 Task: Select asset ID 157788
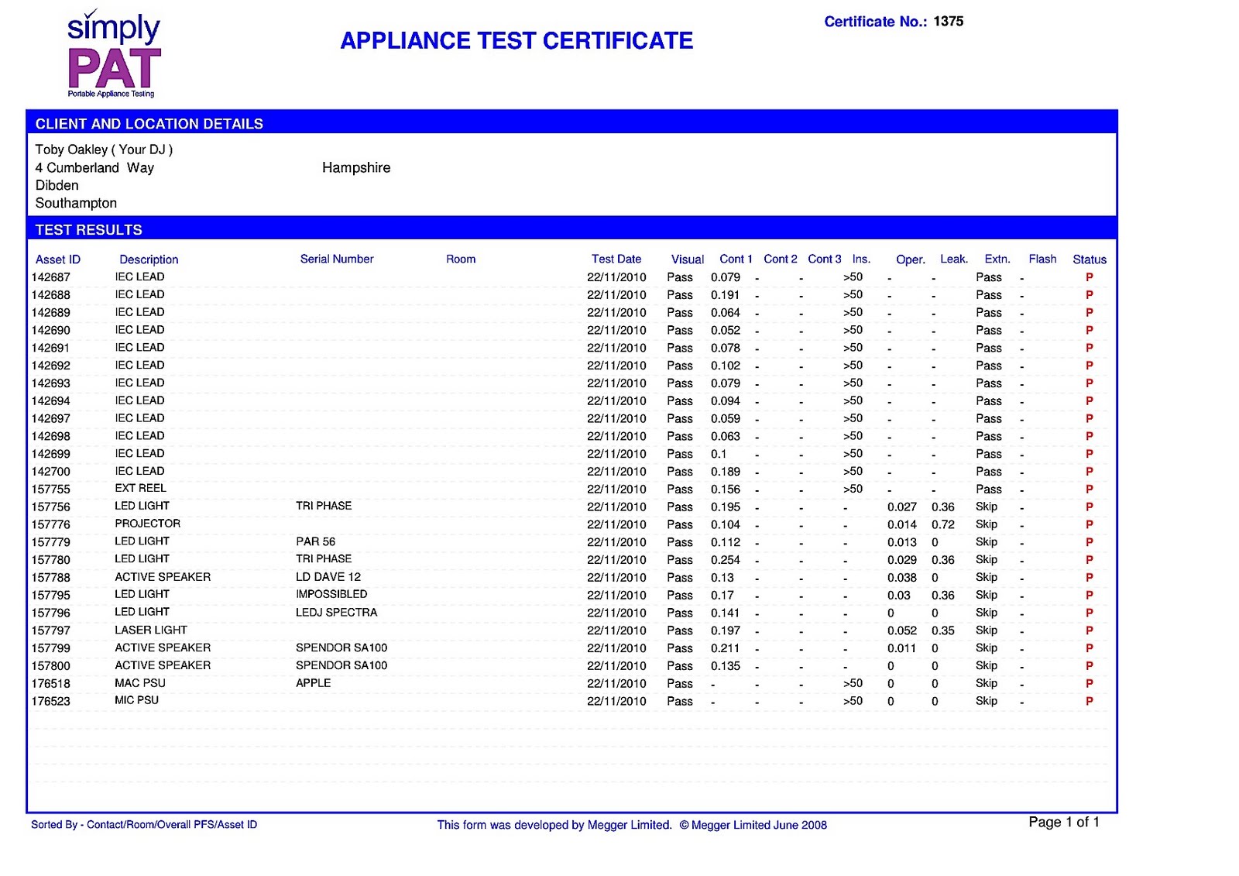coord(51,578)
